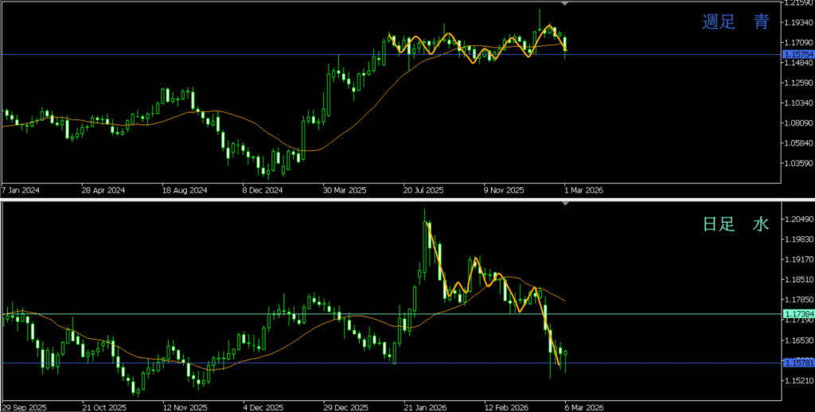Select the "日足 水" text label
The height and width of the screenshot is (412, 815).
tap(735, 224)
